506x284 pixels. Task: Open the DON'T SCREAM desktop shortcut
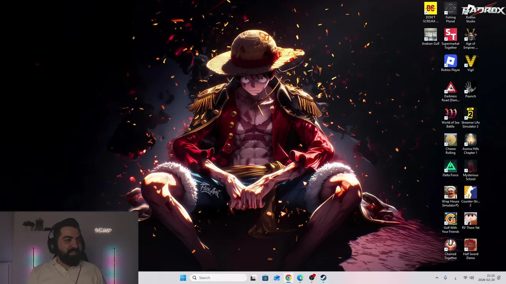point(430,13)
